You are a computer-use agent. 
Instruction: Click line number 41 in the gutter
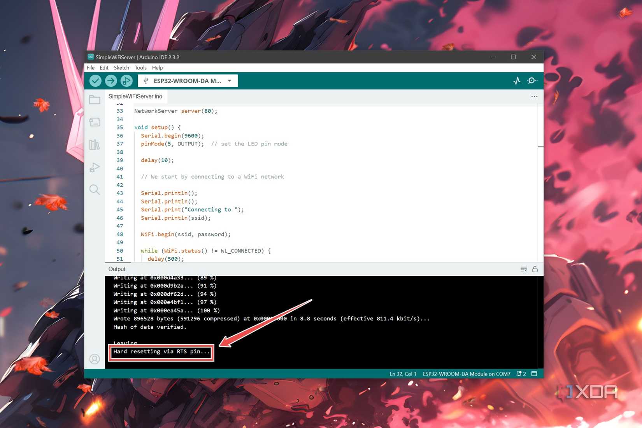[120, 177]
